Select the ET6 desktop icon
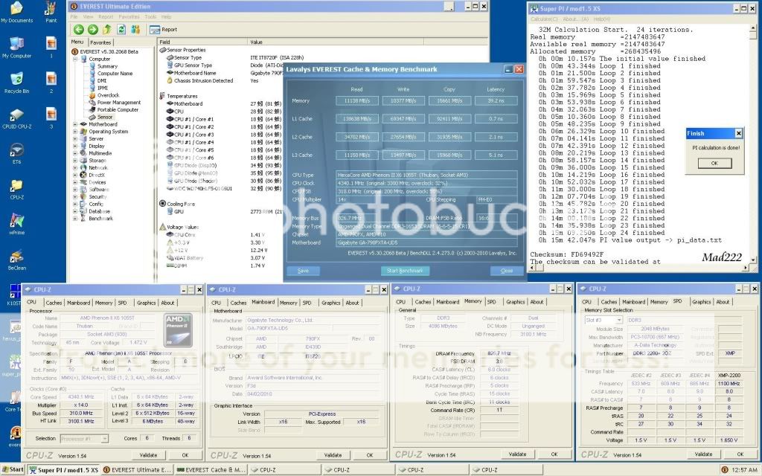 [x=17, y=153]
